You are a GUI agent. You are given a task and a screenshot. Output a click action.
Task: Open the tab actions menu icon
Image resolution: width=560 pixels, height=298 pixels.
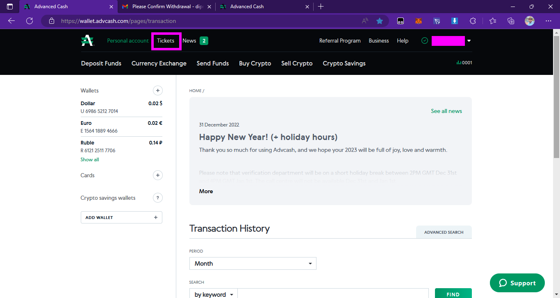(10, 7)
